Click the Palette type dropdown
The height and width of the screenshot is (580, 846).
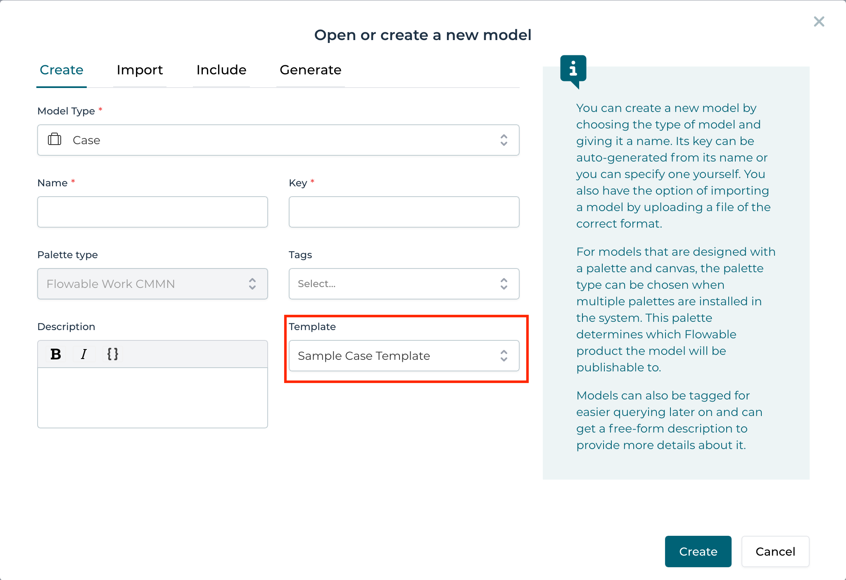click(152, 284)
